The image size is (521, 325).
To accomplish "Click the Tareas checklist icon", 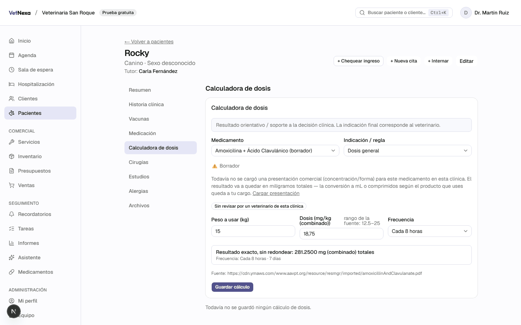I will [12, 229].
